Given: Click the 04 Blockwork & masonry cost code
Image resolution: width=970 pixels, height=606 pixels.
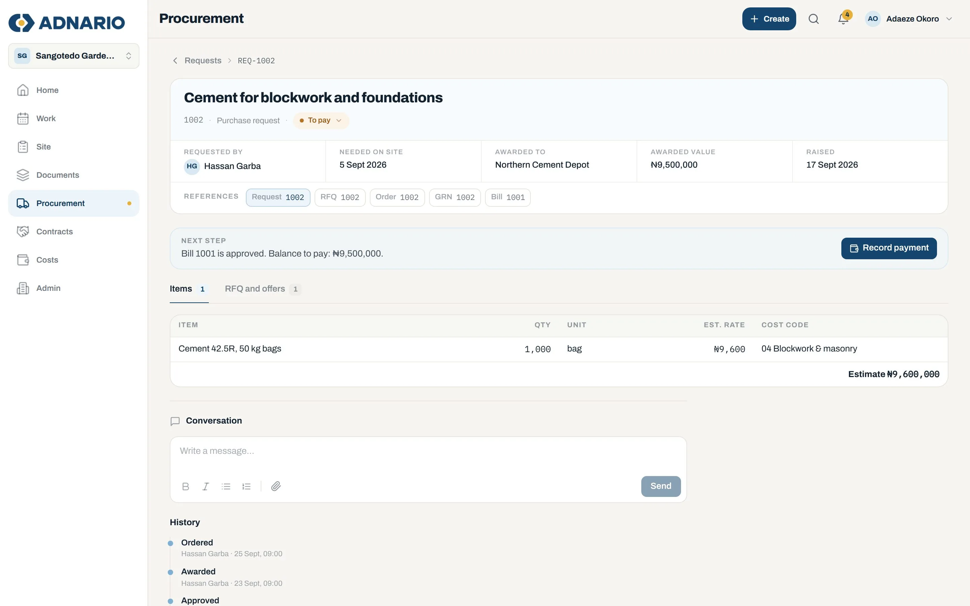Looking at the screenshot, I should pyautogui.click(x=809, y=349).
